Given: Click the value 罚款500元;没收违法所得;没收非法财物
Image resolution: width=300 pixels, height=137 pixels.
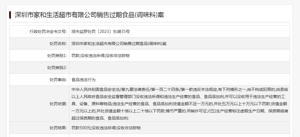Looking at the screenshot, I should [x=106, y=128].
